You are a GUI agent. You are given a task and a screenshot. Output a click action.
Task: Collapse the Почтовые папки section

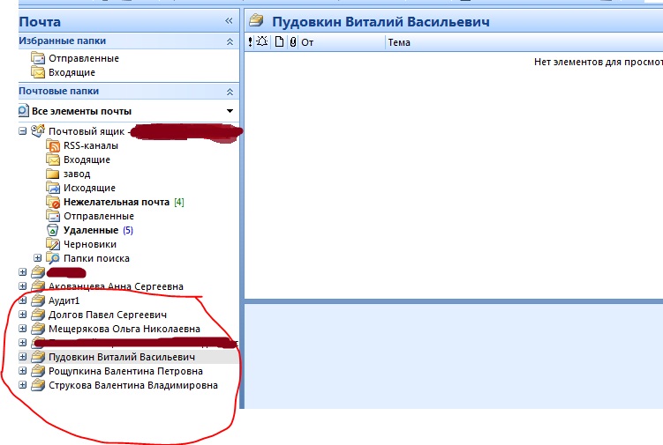230,92
